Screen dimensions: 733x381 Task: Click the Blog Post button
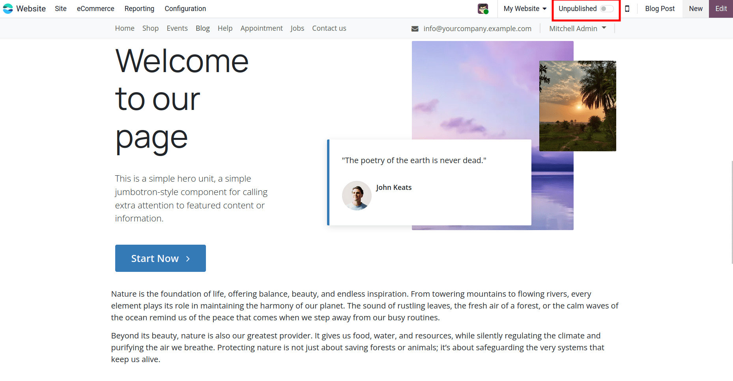(660, 8)
